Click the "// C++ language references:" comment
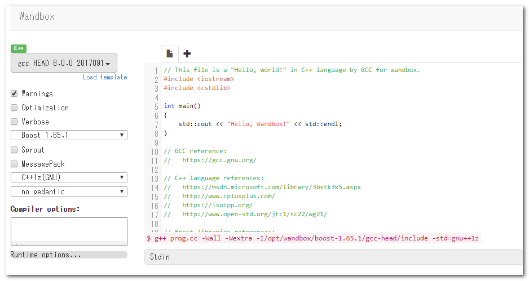 click(214, 178)
